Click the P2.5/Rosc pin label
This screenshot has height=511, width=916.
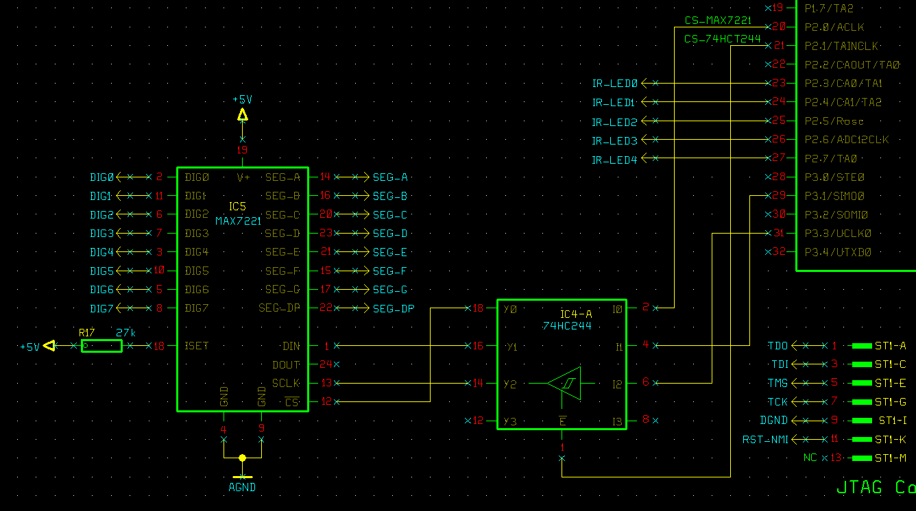834,121
